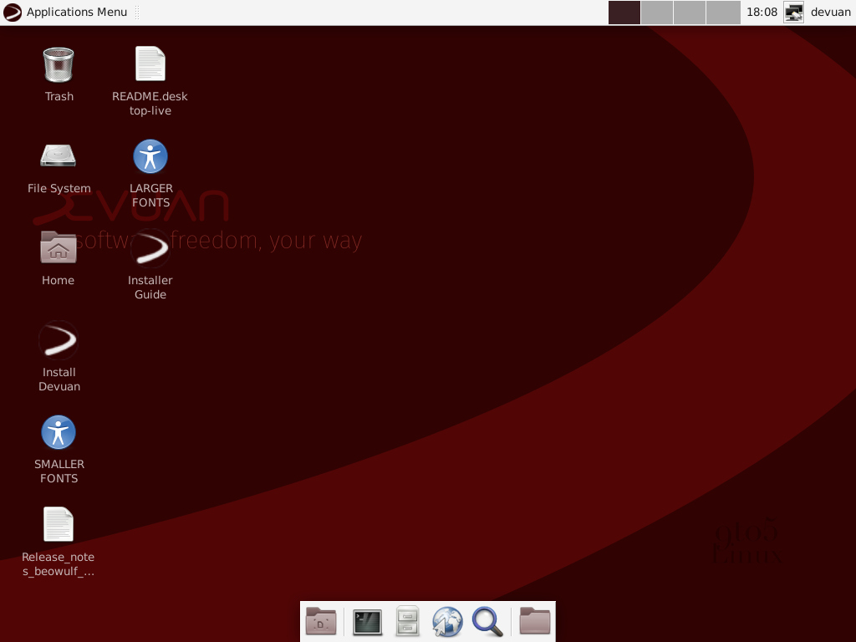Click the 18:08 clock
Viewport: 856px width, 642px height.
[762, 12]
